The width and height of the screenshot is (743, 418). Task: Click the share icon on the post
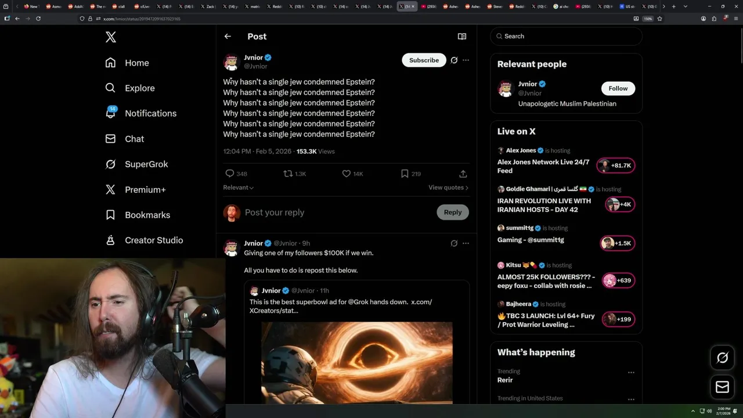463,174
